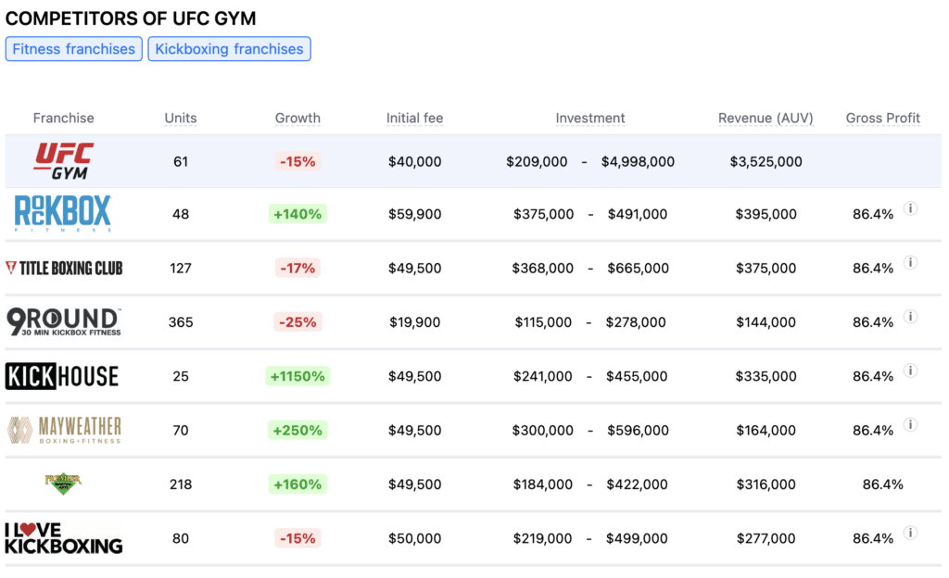The height and width of the screenshot is (578, 949).
Task: Click the $3,525,000 revenue value
Action: pos(766,161)
